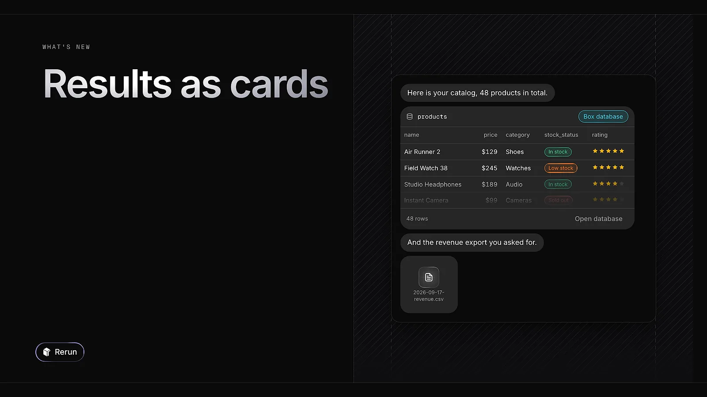Image resolution: width=707 pixels, height=397 pixels.
Task: Click the Sold out badge
Action: point(559,200)
